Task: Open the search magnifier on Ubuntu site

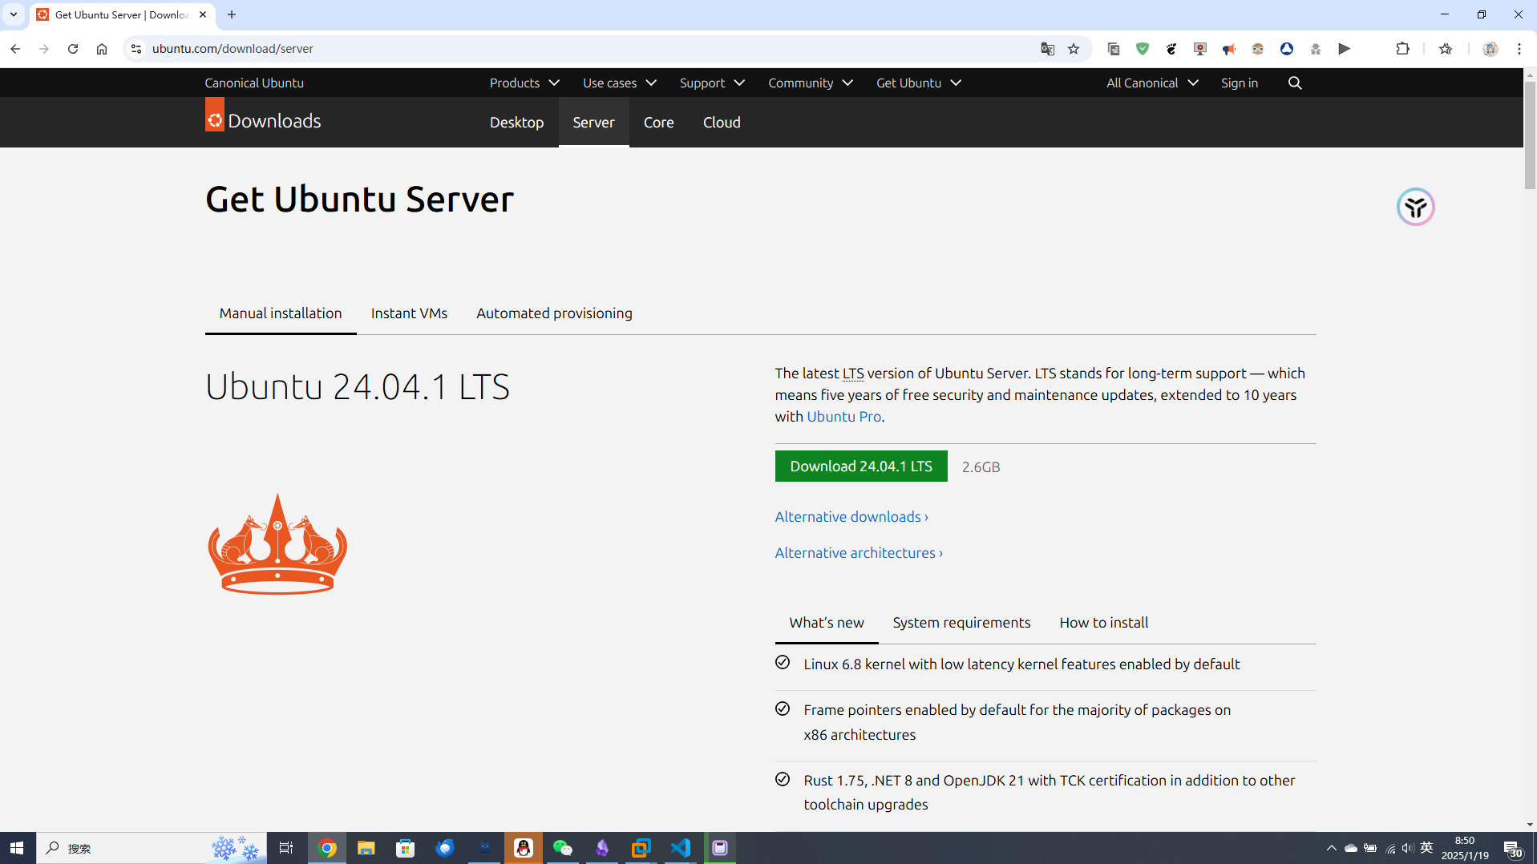Action: [x=1295, y=83]
